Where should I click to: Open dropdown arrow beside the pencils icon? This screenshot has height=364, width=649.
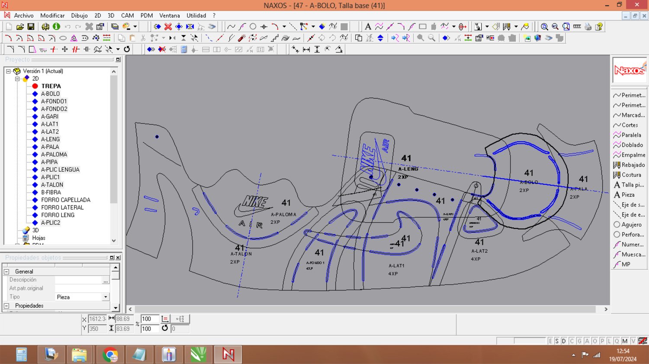(516, 27)
